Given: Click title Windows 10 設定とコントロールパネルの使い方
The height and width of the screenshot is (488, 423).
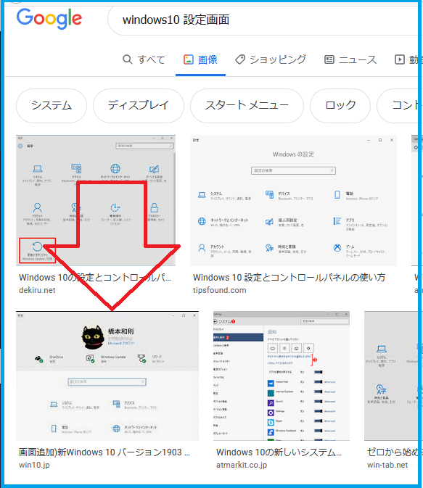Looking at the screenshot, I should coord(289,277).
